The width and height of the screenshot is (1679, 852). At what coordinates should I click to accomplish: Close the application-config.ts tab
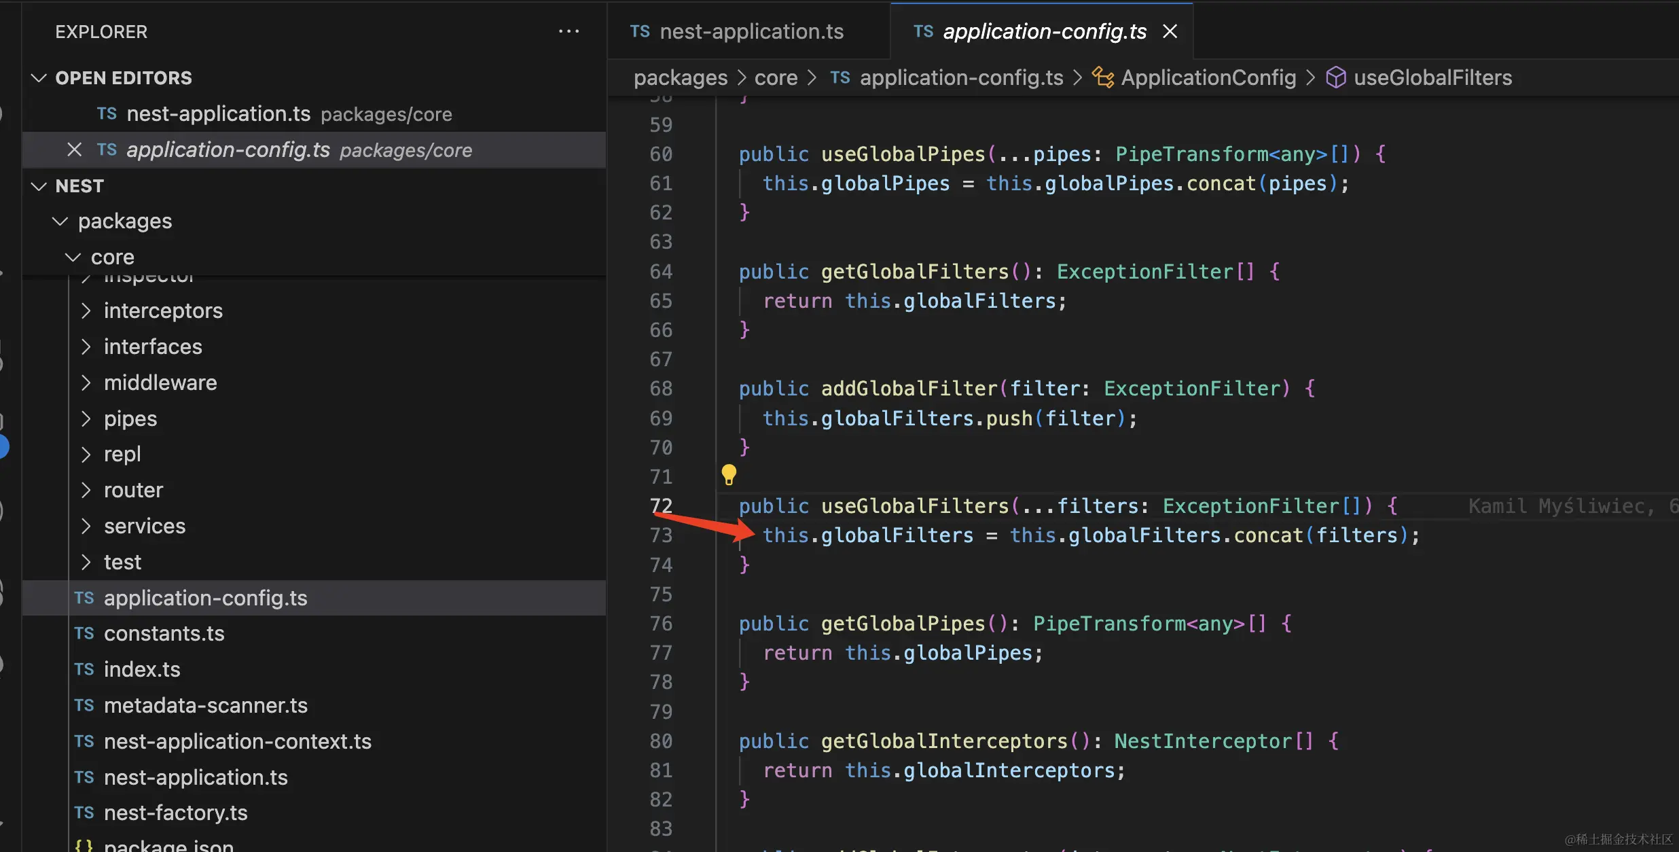1170,31
